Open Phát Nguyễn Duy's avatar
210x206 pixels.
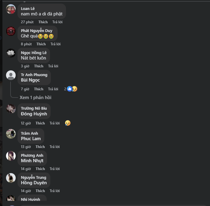(11, 31)
